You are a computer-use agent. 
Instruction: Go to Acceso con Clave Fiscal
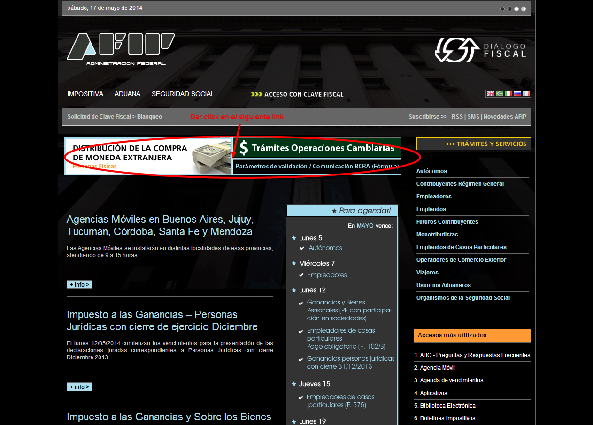pos(297,94)
